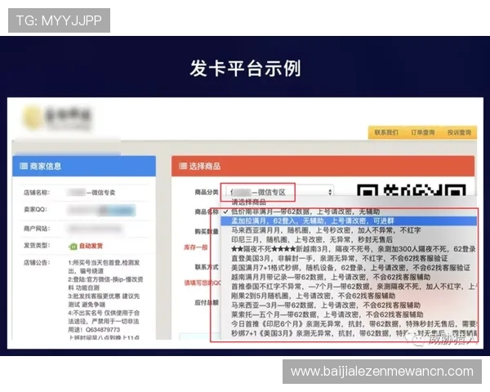Click the 店铺名称 微信专卖 value

(91, 193)
